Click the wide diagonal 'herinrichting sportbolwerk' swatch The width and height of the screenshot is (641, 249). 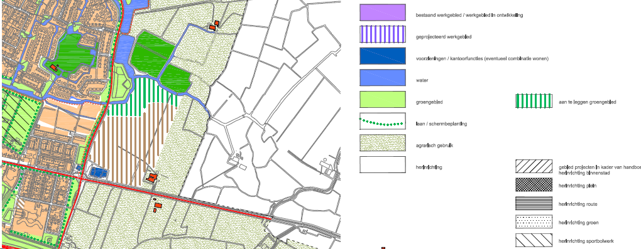coord(534,240)
